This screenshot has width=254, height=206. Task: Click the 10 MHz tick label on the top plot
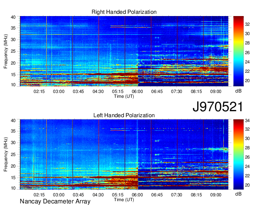click(x=13, y=85)
